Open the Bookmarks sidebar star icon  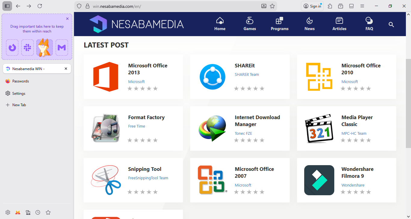pyautogui.click(x=48, y=212)
